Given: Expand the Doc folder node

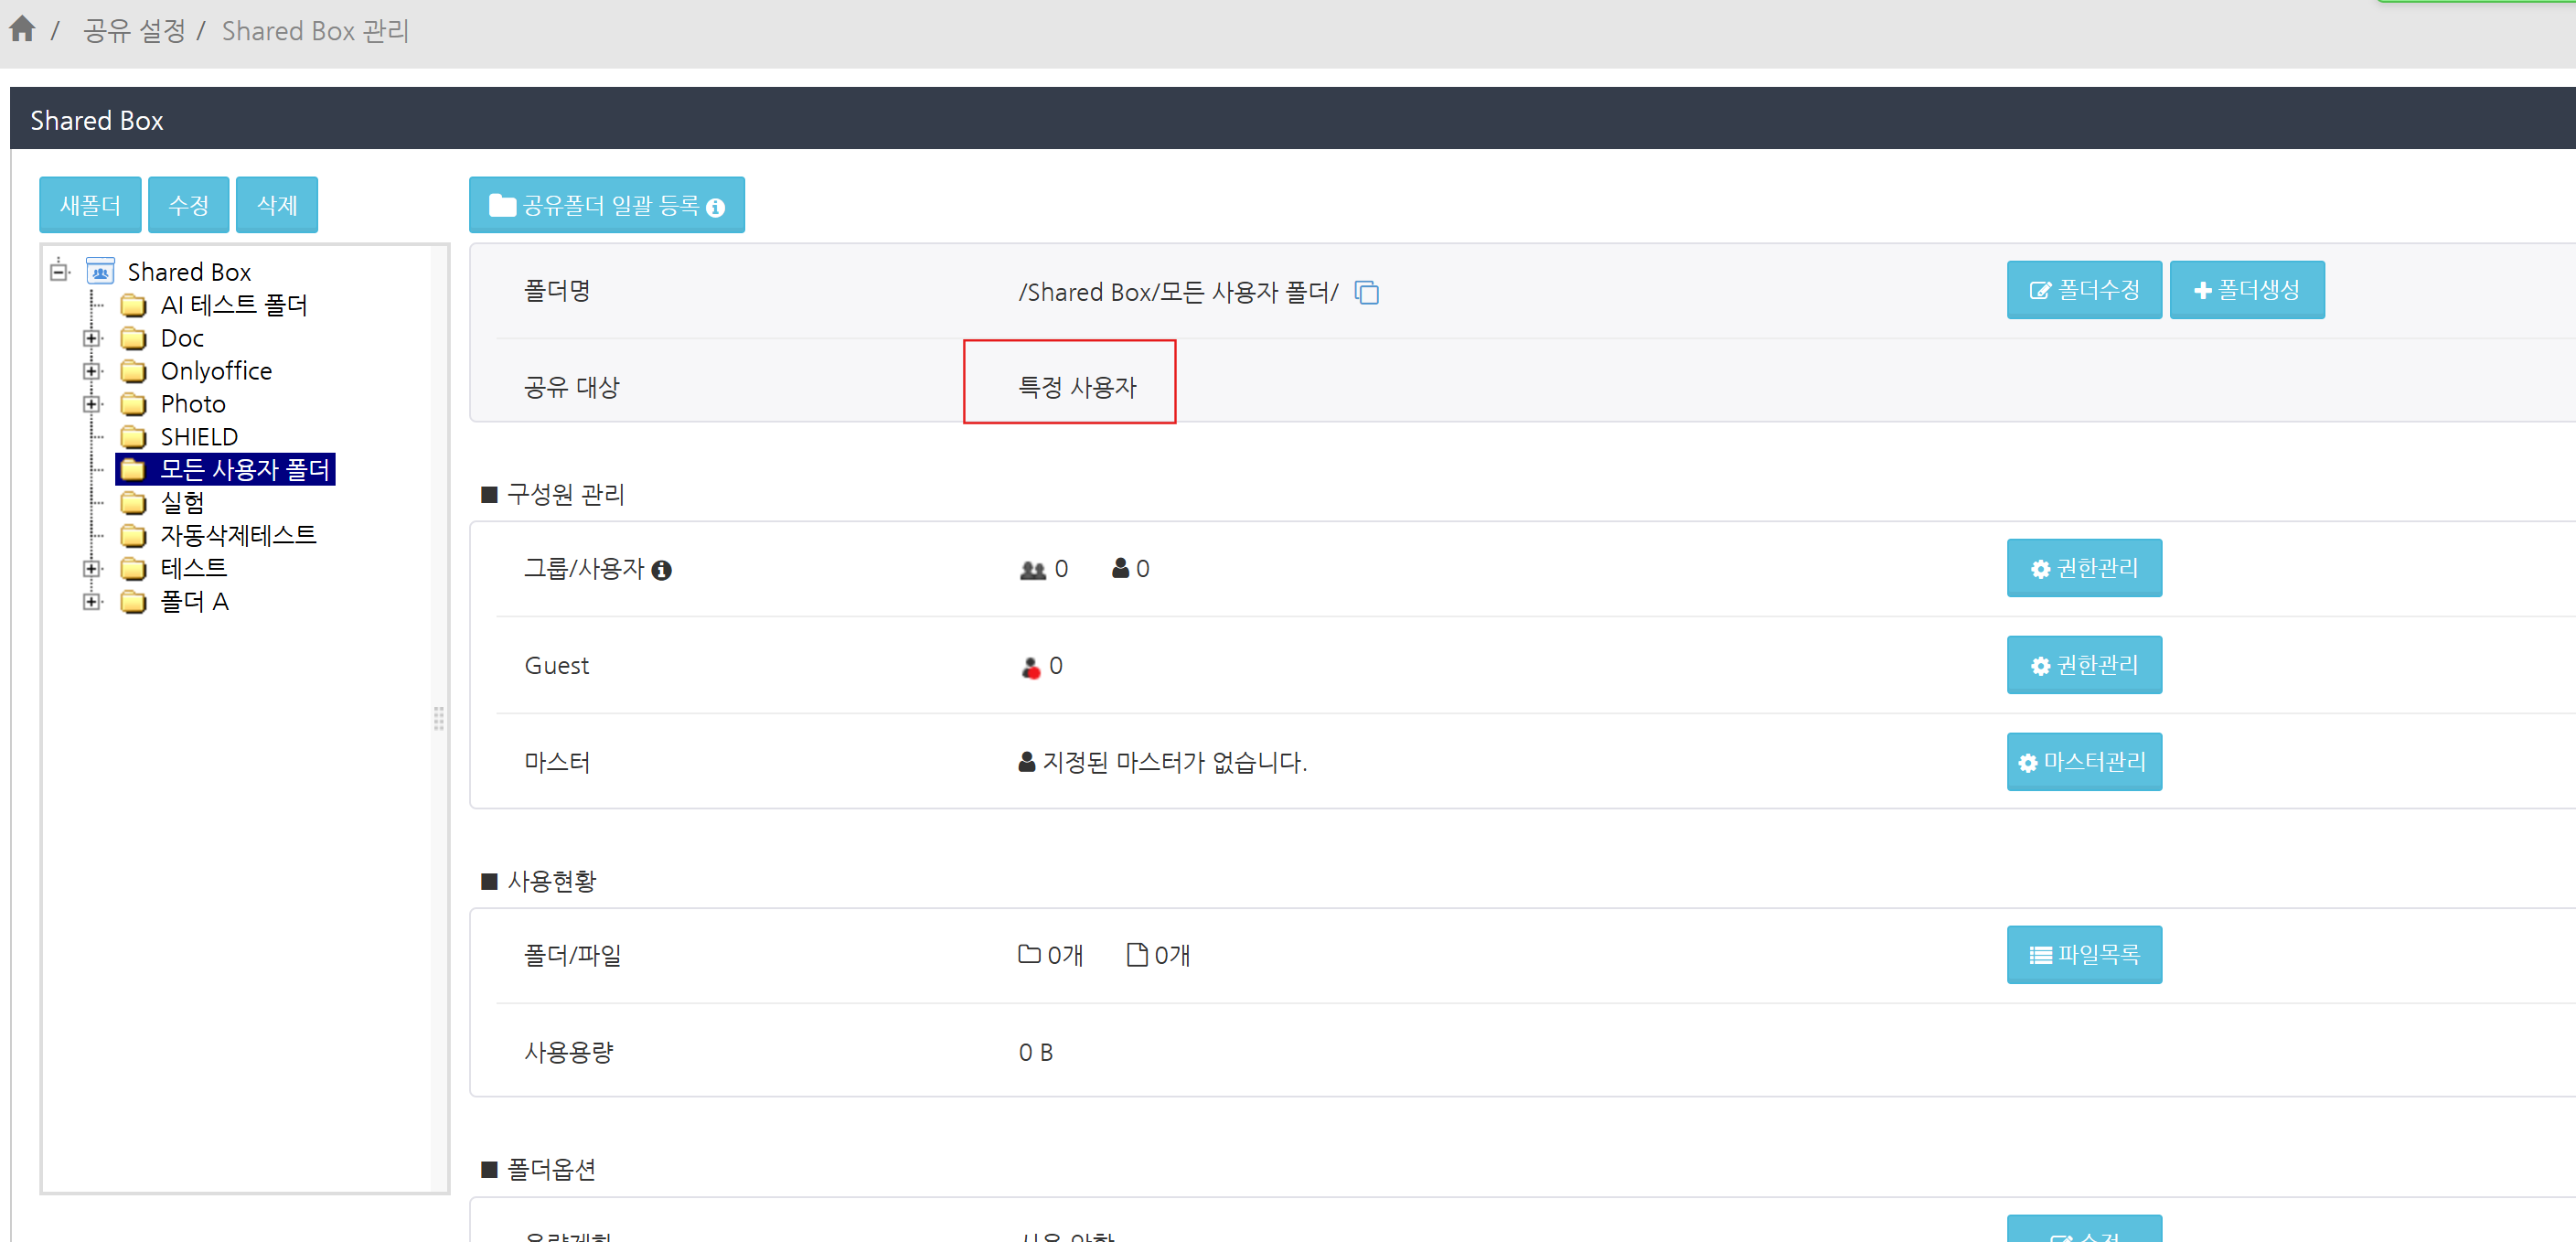Looking at the screenshot, I should pos(92,338).
